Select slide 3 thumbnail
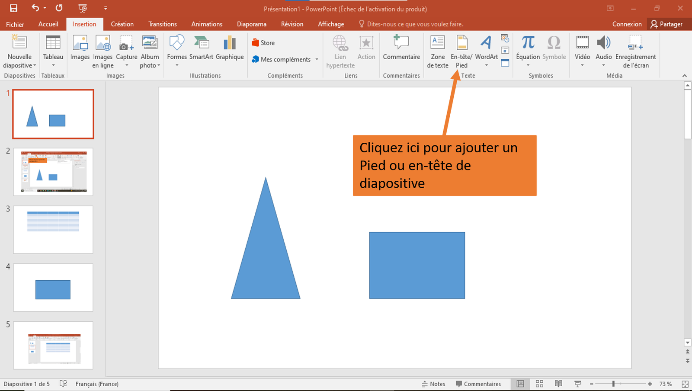The width and height of the screenshot is (692, 391). point(53,230)
